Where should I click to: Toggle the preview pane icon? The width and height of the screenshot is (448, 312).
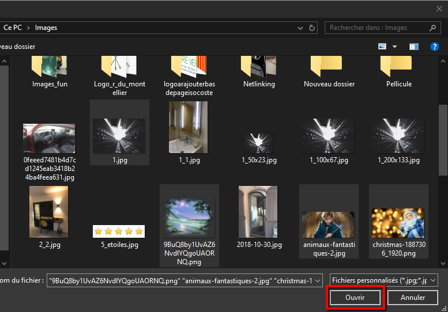tap(413, 47)
